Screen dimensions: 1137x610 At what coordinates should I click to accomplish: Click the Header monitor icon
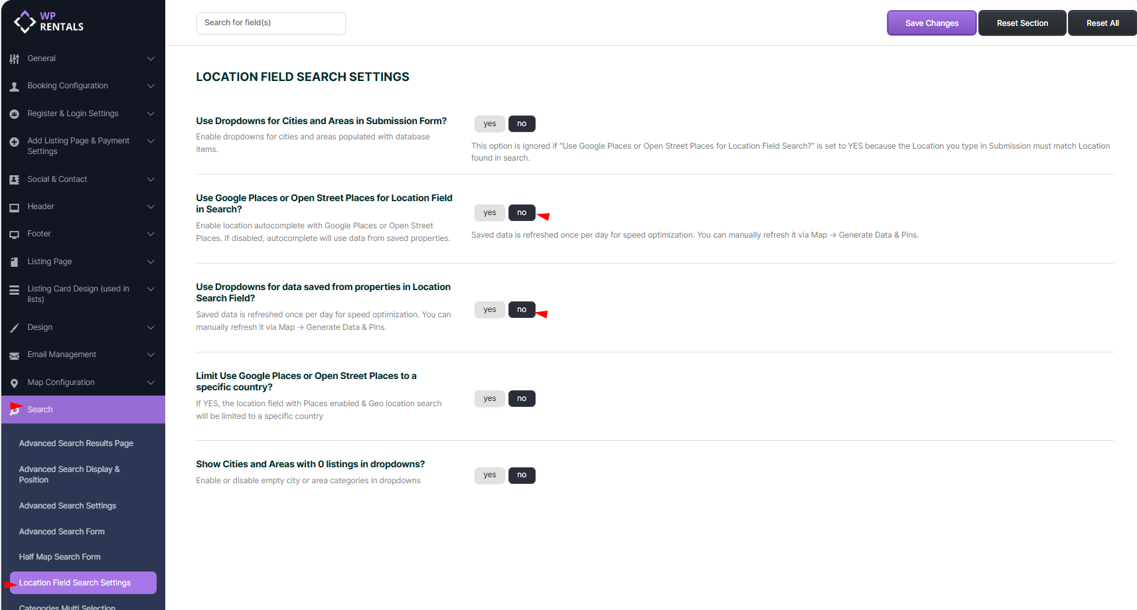click(x=14, y=207)
